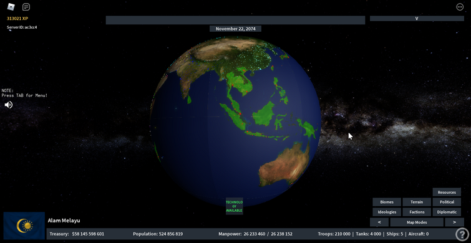Collapse the Map Modes panel label
The width and height of the screenshot is (471, 243).
(417, 222)
